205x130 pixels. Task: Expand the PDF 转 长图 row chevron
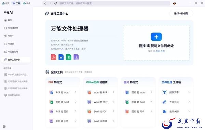click(76, 121)
